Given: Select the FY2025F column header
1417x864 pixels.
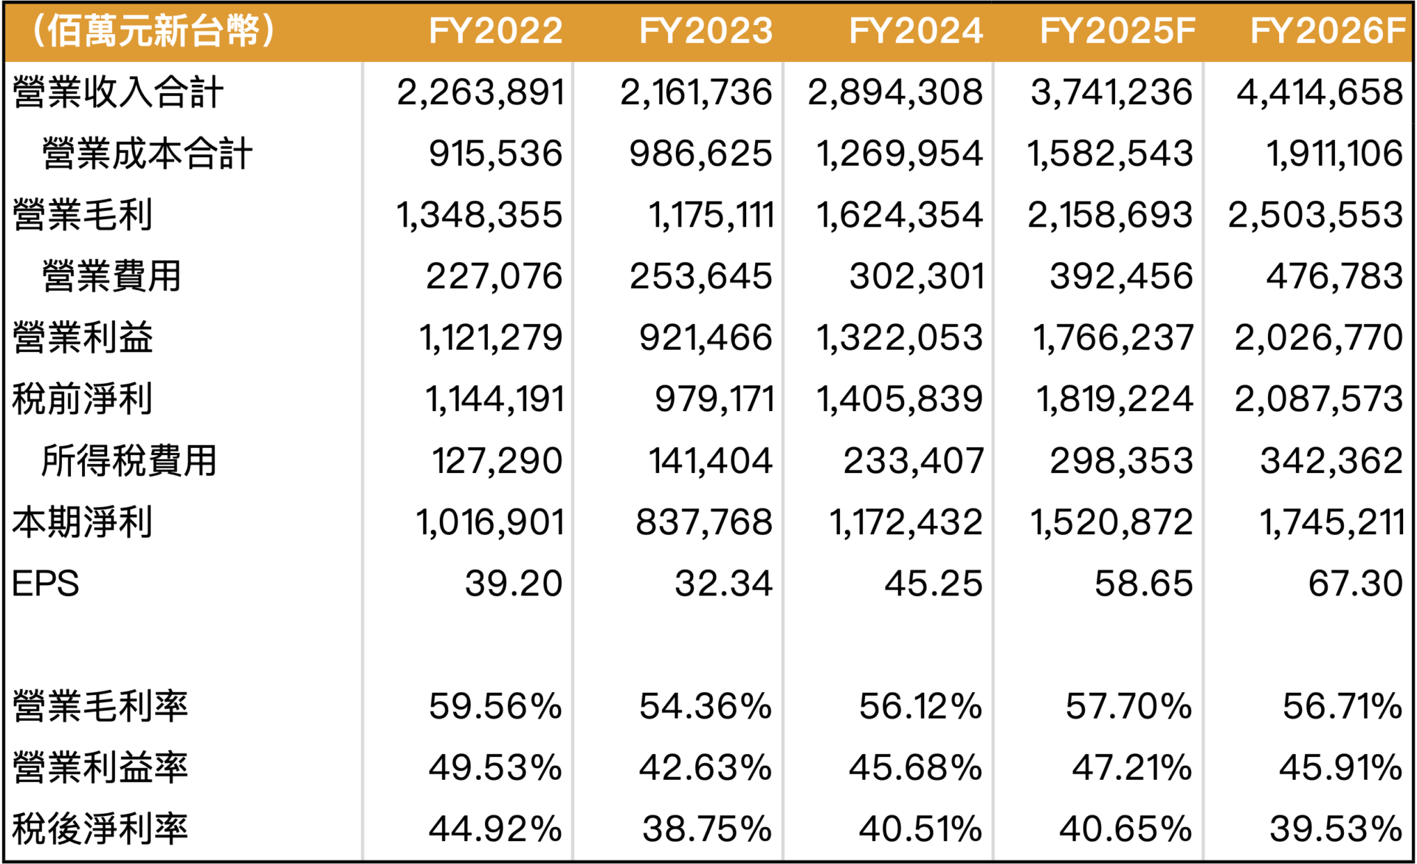Looking at the screenshot, I should point(1117,31).
